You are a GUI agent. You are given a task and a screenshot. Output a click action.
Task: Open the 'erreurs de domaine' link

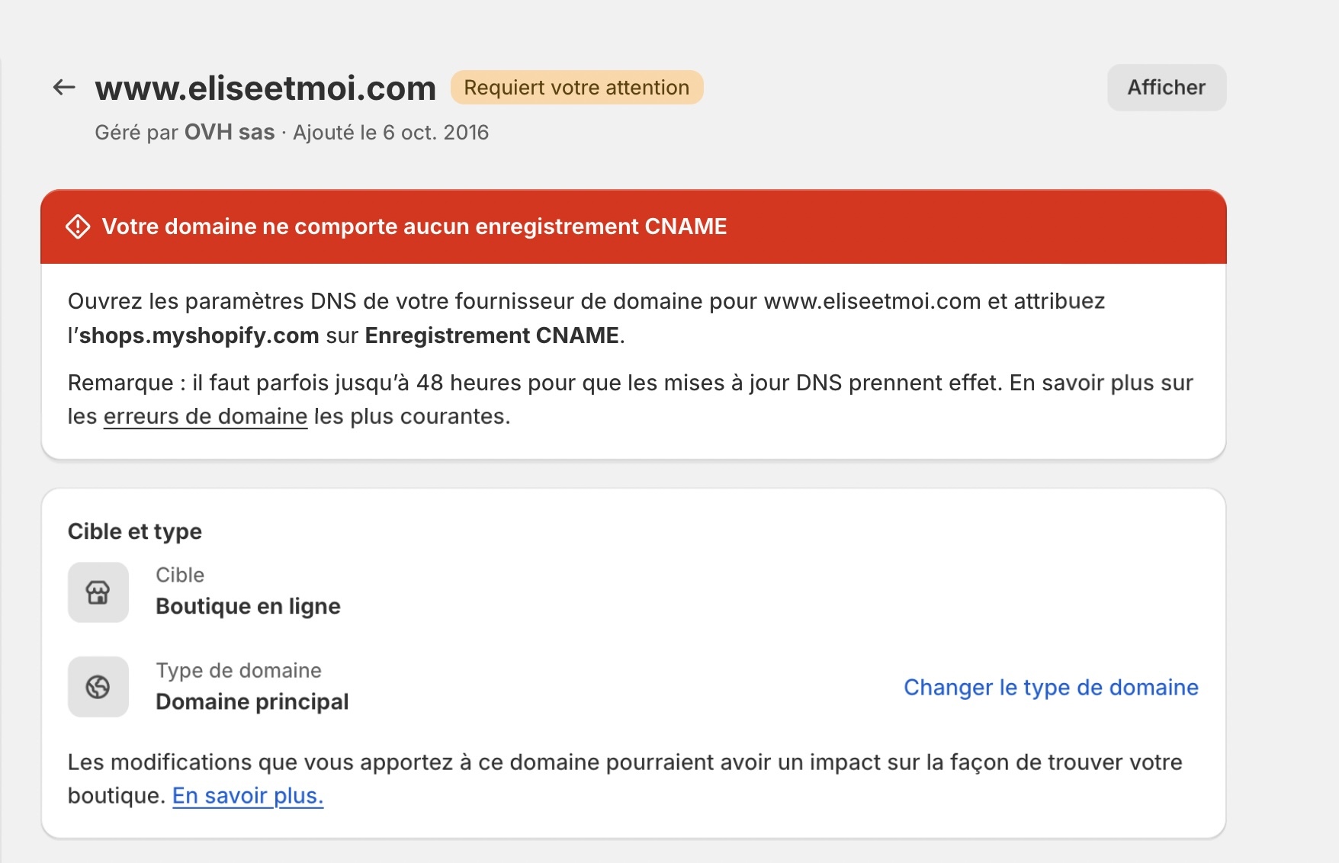pos(205,416)
